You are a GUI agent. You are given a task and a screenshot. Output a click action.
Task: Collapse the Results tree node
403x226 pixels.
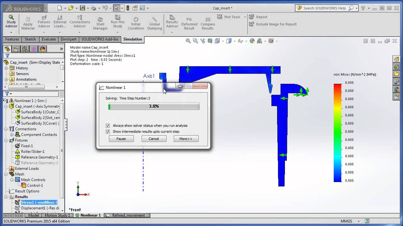[6, 197]
